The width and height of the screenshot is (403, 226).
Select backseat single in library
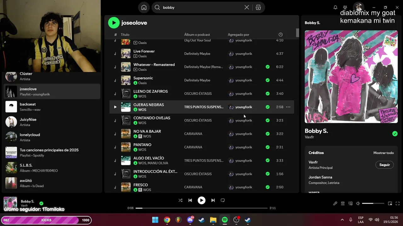[52, 107]
